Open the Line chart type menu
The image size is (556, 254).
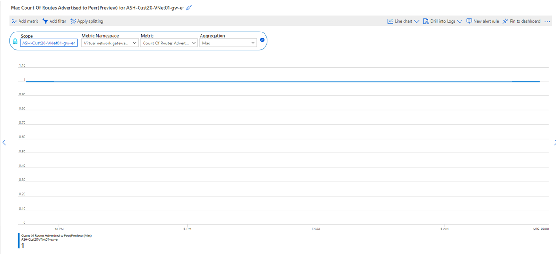[403, 21]
